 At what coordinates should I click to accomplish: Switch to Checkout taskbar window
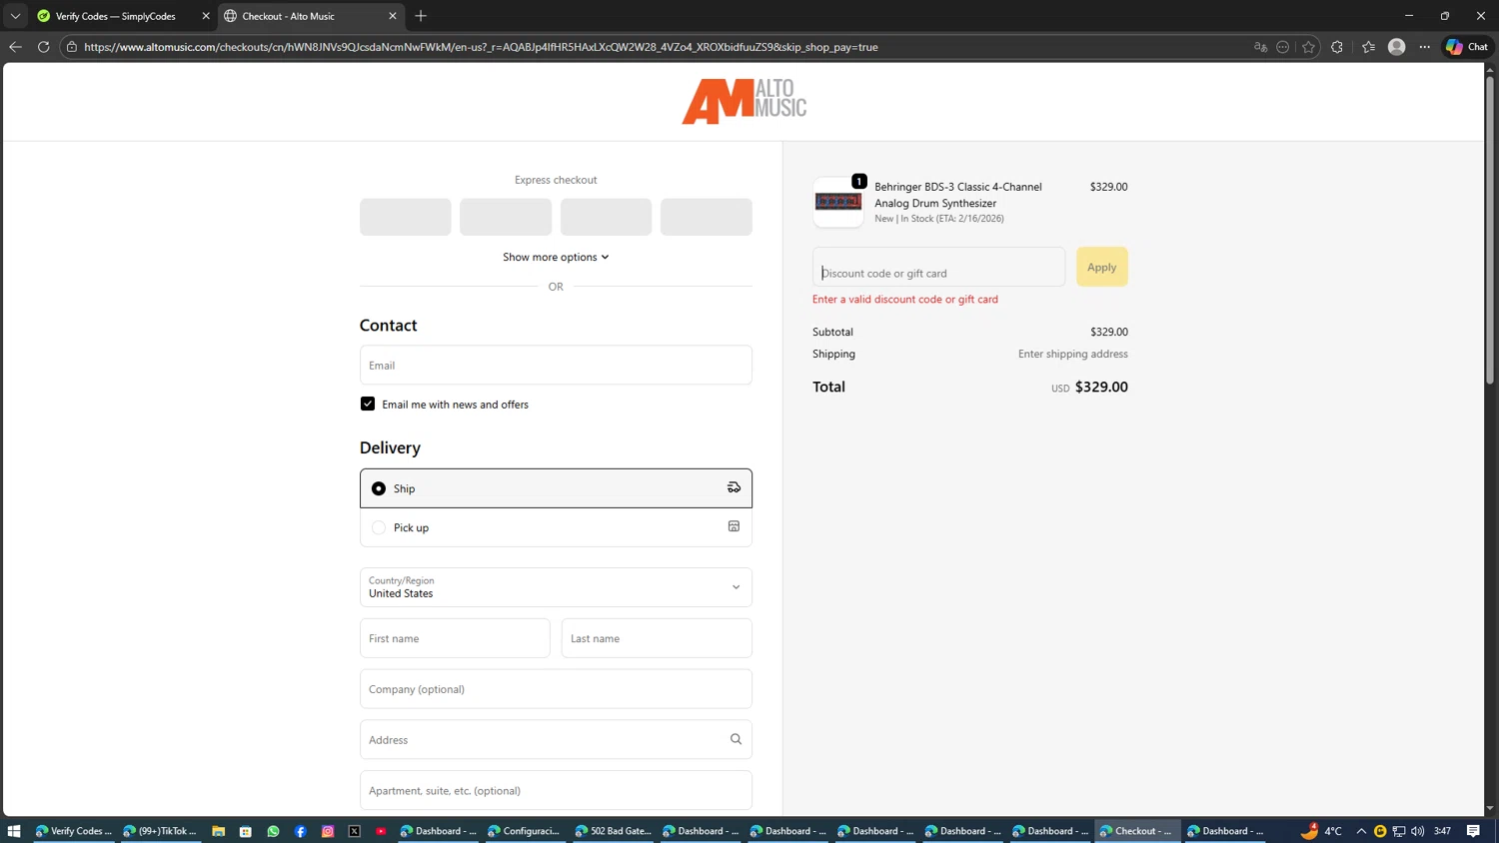click(x=1137, y=831)
